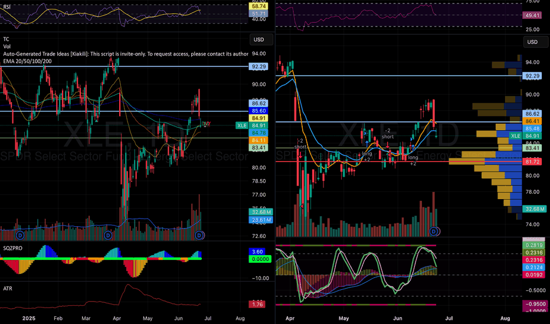Click the RSI value label 51.71
550x324 pixels.
coord(258,14)
